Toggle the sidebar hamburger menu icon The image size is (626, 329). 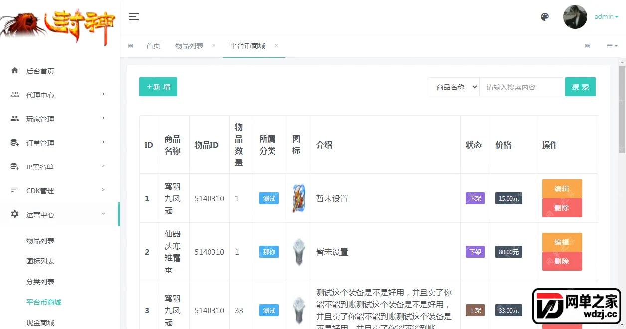[x=133, y=17]
